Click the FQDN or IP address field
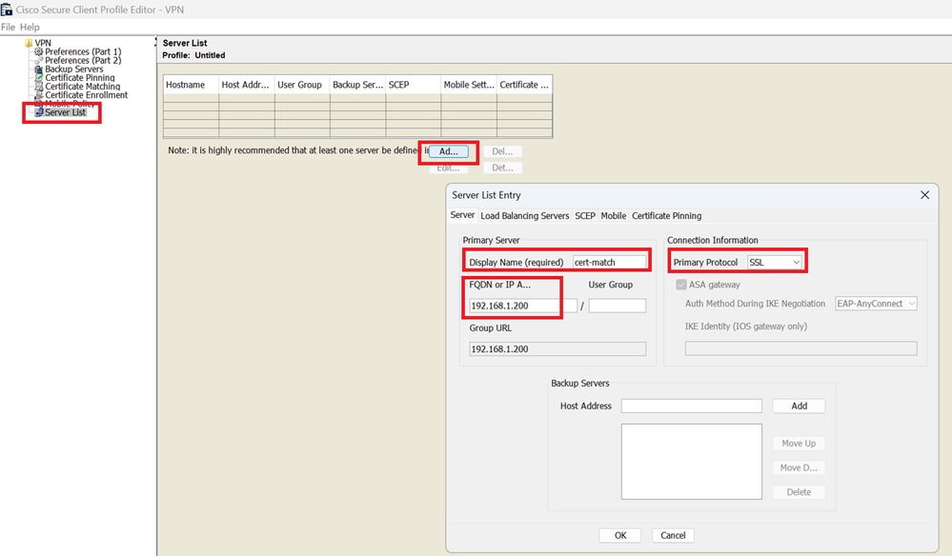The width and height of the screenshot is (952, 556). [x=523, y=306]
